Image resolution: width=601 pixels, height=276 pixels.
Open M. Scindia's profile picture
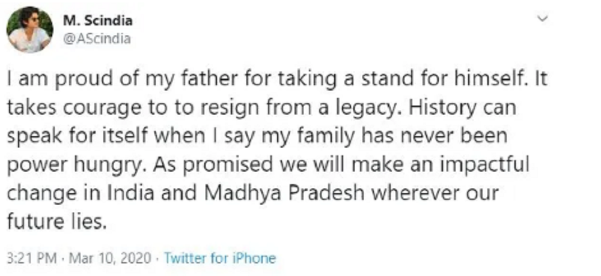(30, 29)
